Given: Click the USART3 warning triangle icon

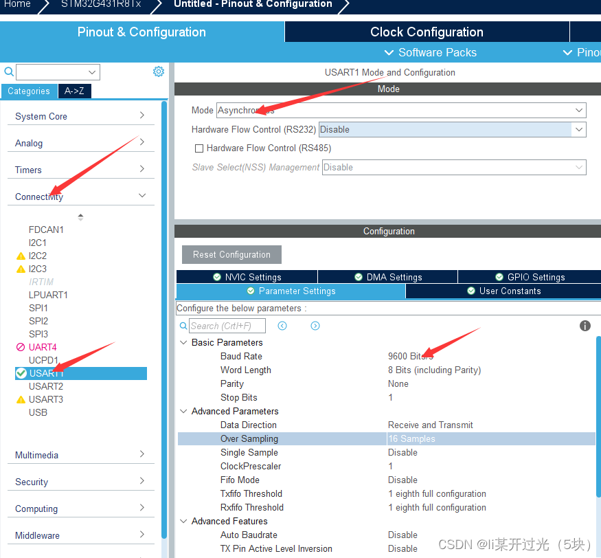Looking at the screenshot, I should [21, 400].
